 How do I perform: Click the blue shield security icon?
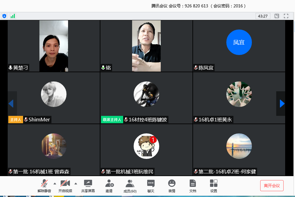point(4,16)
